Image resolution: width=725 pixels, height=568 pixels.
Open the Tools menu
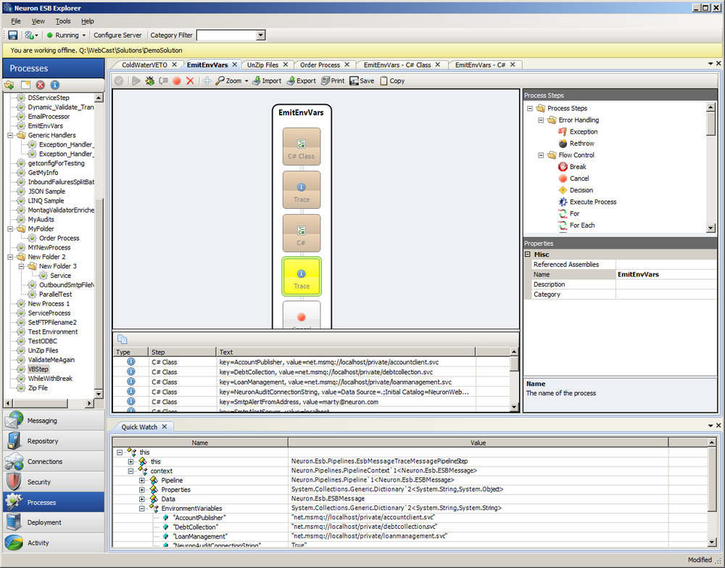63,21
